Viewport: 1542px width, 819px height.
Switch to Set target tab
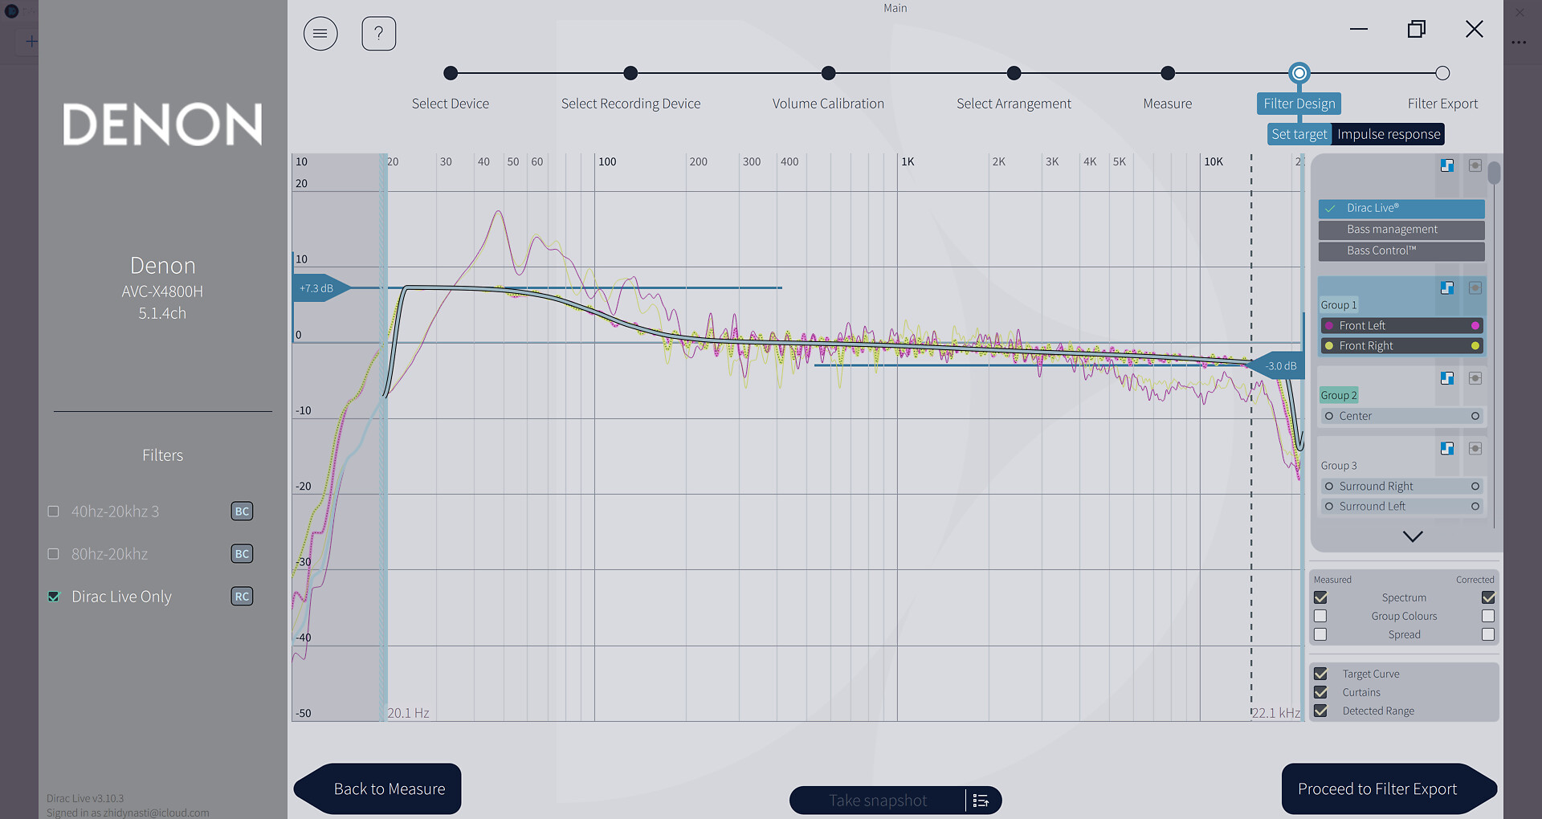[1299, 134]
